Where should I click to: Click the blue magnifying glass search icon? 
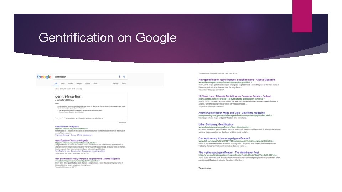click(x=124, y=77)
